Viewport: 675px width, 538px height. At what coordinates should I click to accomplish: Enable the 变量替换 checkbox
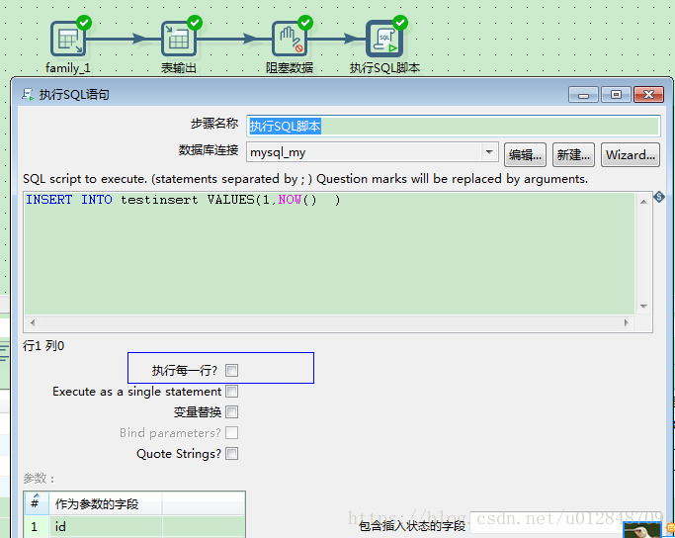click(231, 411)
